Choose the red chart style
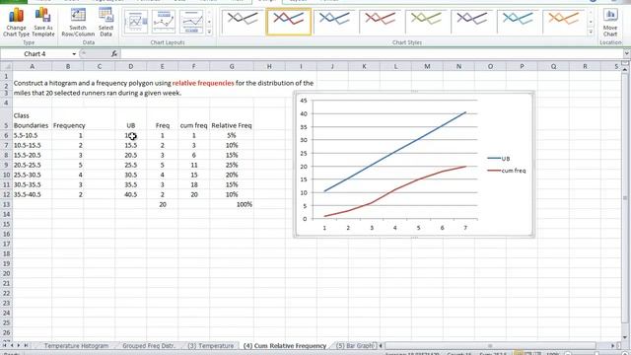Viewport: 631px width, 355px height. [x=381, y=21]
